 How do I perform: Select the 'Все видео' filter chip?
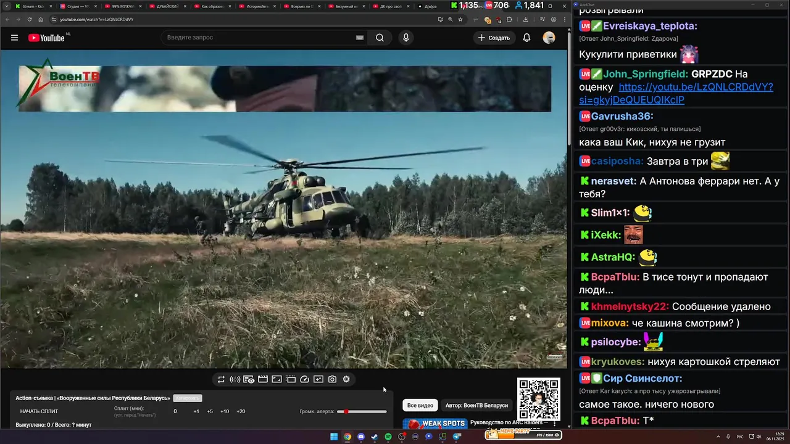pyautogui.click(x=420, y=405)
